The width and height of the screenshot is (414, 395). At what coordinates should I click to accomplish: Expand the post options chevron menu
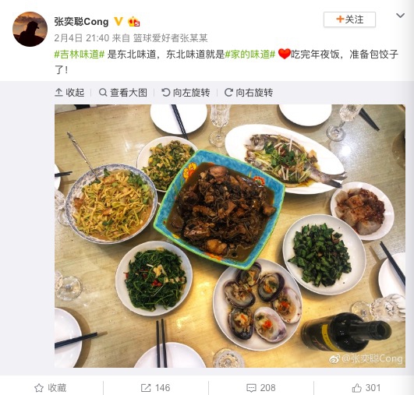pyautogui.click(x=400, y=16)
